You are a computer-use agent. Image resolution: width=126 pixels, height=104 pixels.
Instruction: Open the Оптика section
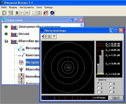click(24, 34)
